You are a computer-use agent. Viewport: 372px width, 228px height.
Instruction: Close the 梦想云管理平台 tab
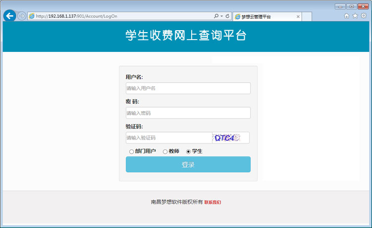[298, 16]
